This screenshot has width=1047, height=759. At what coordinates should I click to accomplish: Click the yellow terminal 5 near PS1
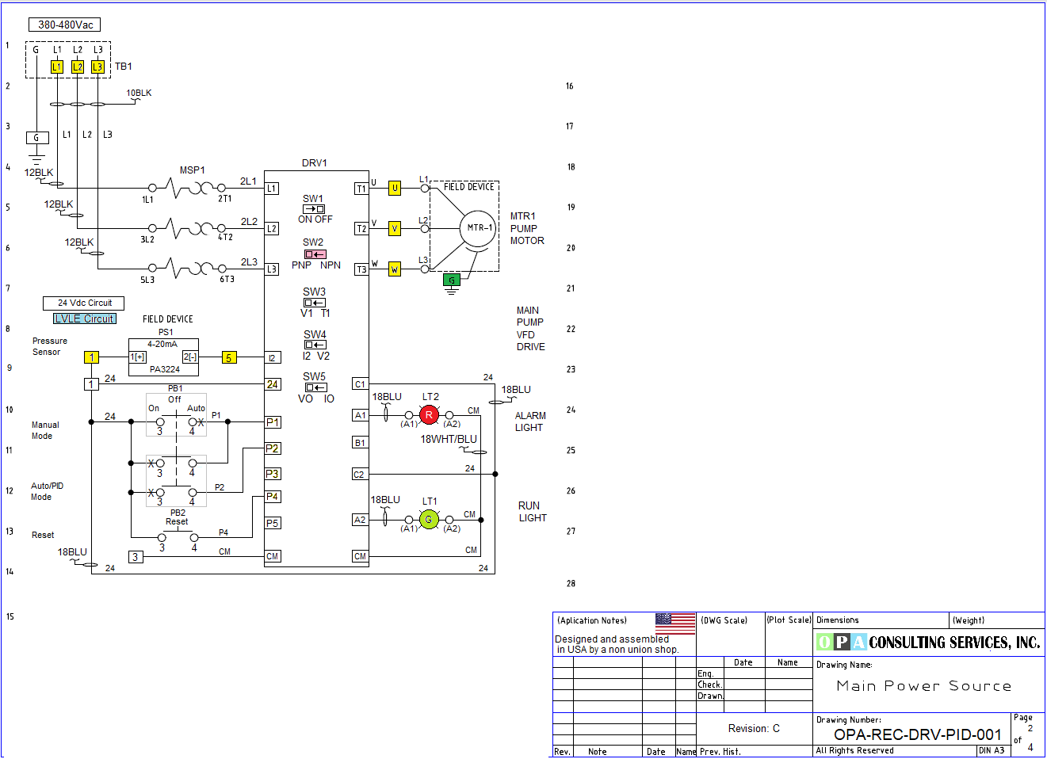229,357
